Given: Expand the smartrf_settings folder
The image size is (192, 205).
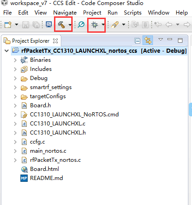Looking at the screenshot, I should coord(15,87).
